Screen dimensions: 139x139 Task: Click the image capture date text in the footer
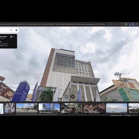tap(116, 115)
